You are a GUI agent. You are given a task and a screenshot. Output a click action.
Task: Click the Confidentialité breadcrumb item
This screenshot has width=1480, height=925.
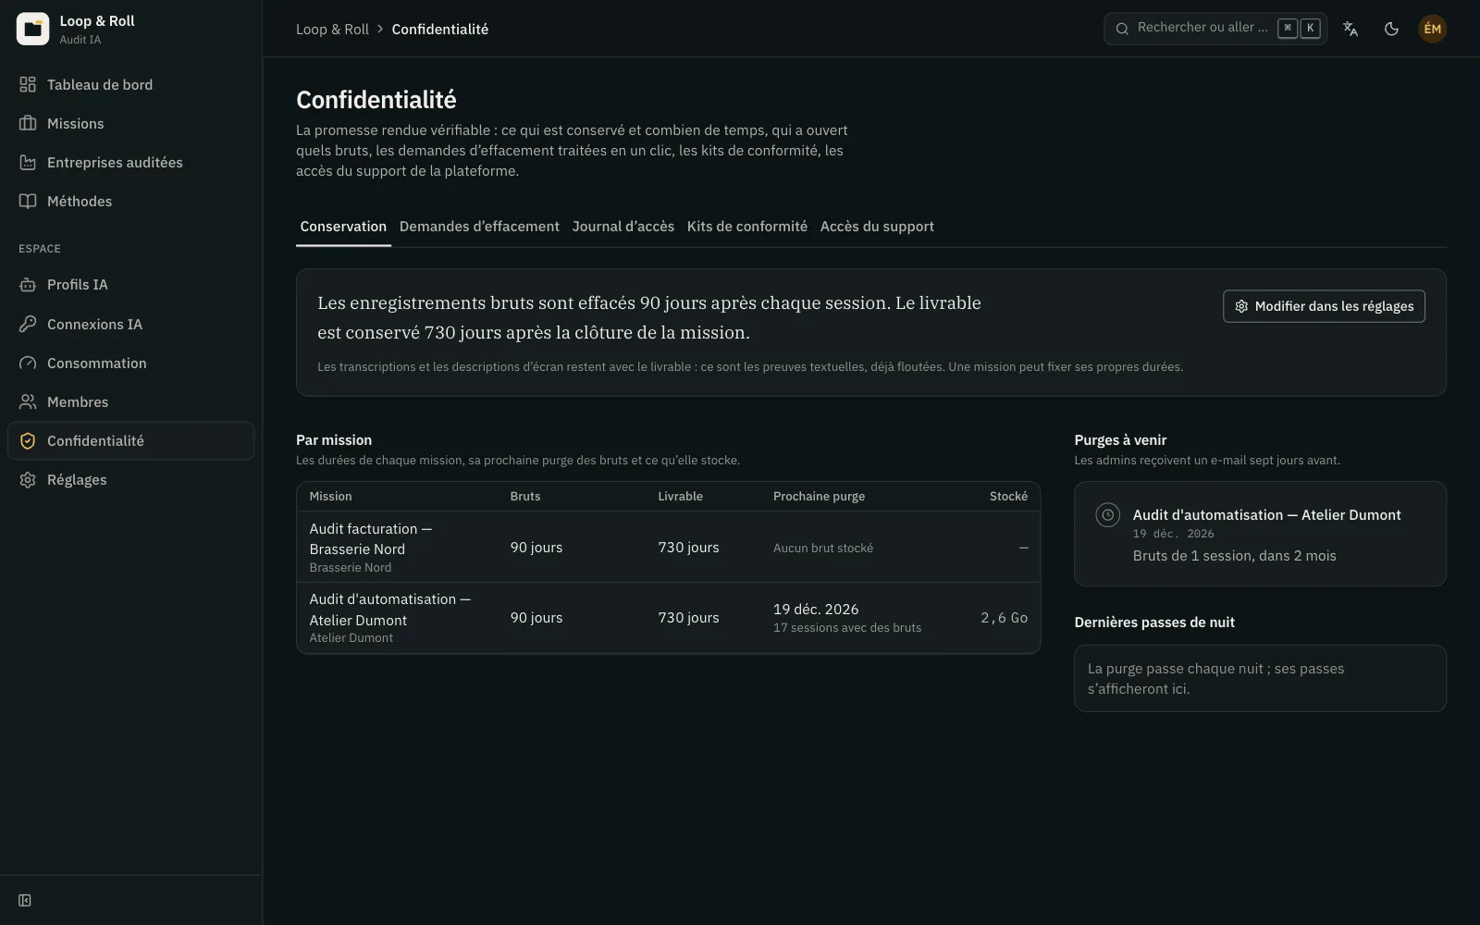(x=440, y=30)
